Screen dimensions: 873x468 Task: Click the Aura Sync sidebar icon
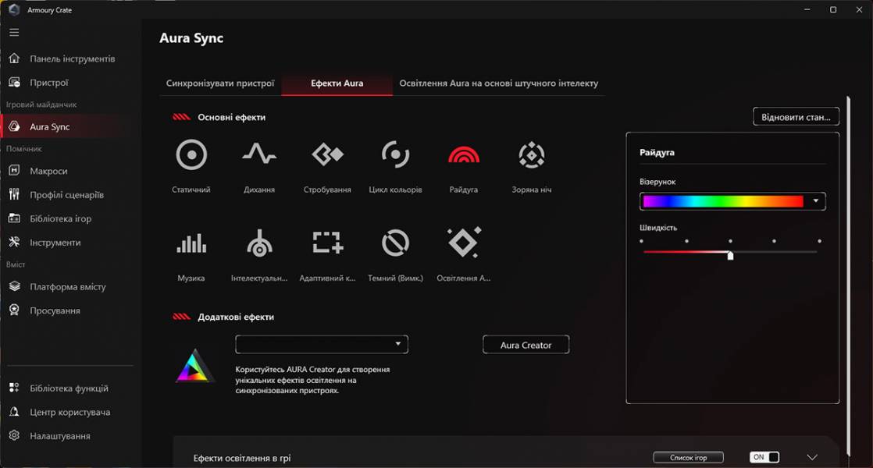coord(15,126)
